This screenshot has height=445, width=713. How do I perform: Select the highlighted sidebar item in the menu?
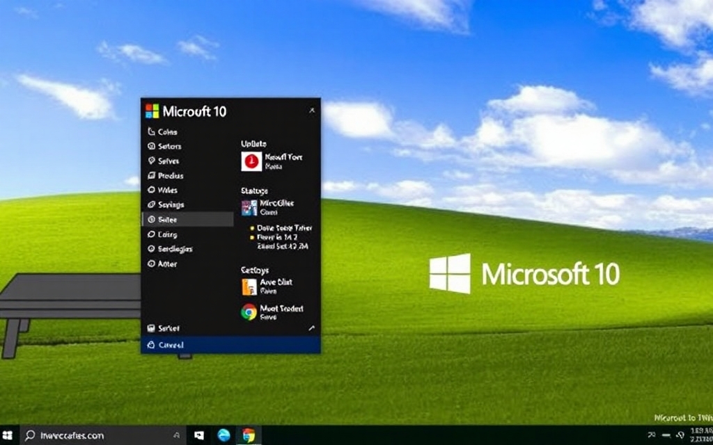(x=188, y=219)
